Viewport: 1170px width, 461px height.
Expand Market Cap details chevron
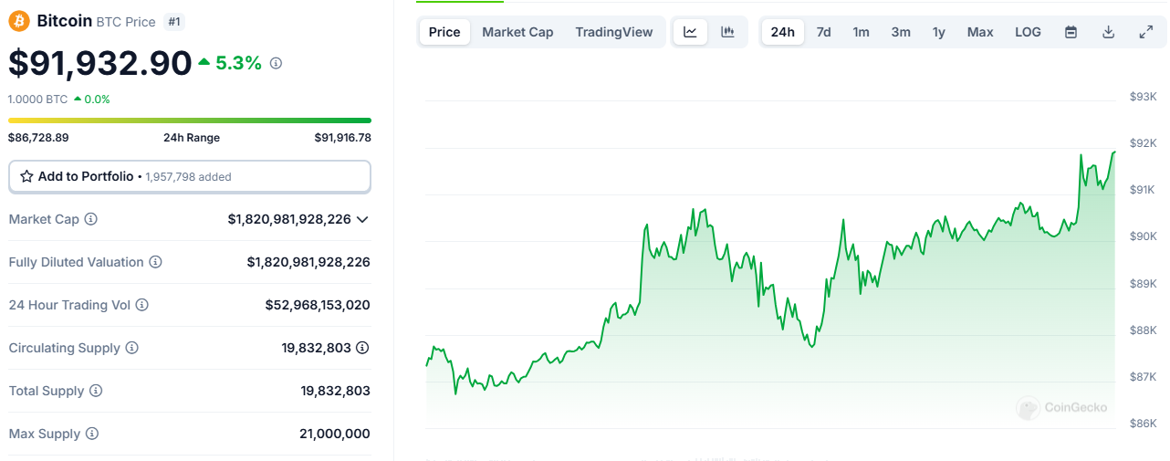[362, 219]
